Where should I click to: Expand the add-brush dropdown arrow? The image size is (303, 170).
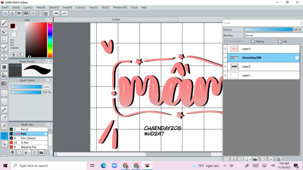[29, 153]
